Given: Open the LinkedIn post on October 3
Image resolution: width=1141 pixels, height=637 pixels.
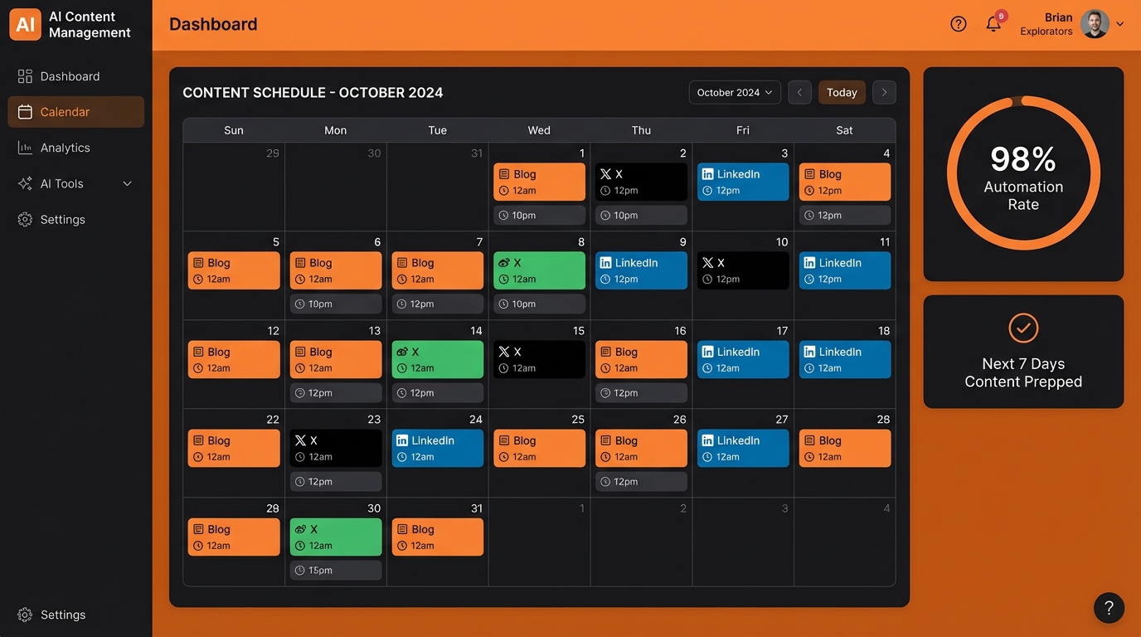Looking at the screenshot, I should [743, 182].
